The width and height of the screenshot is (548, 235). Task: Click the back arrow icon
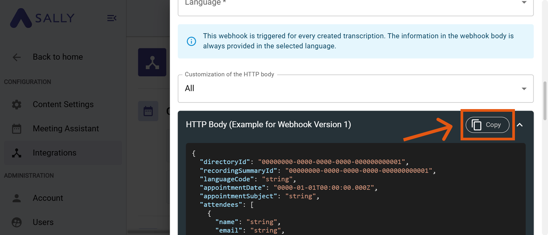(17, 57)
